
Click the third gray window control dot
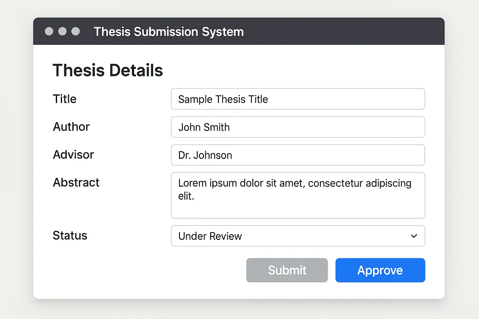coord(76,31)
